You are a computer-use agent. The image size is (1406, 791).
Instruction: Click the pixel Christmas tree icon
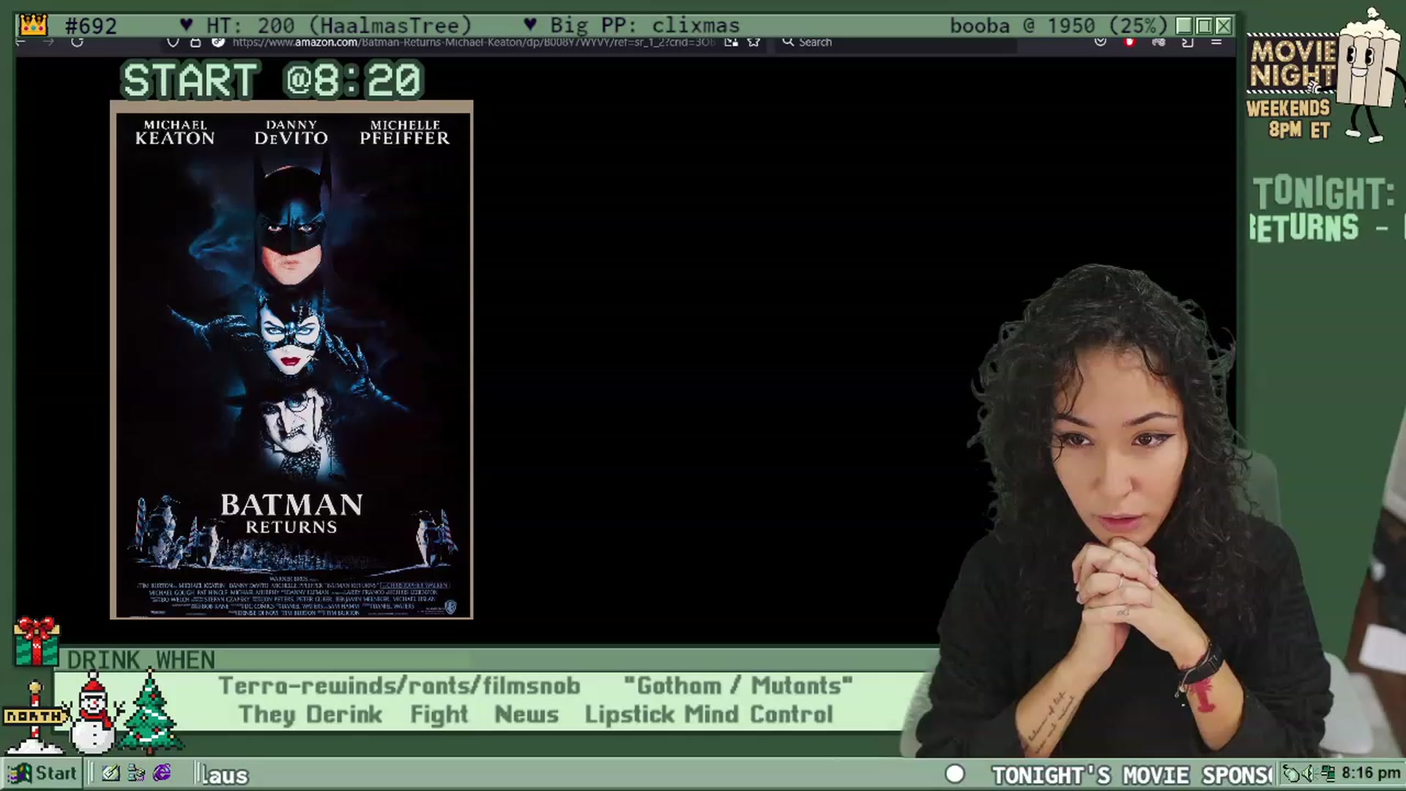tap(150, 712)
